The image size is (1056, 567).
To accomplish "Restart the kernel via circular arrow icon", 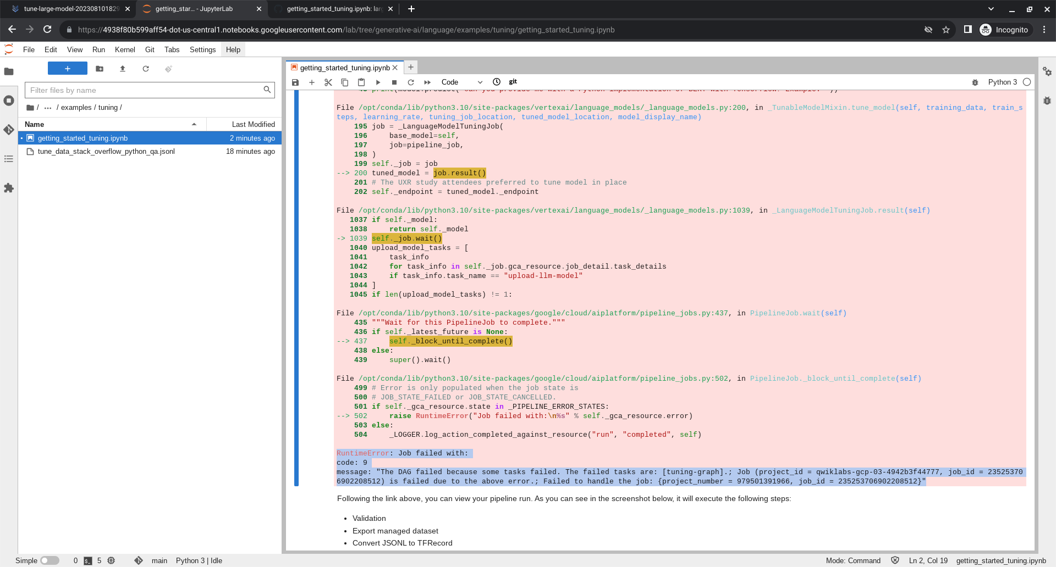I will point(411,82).
